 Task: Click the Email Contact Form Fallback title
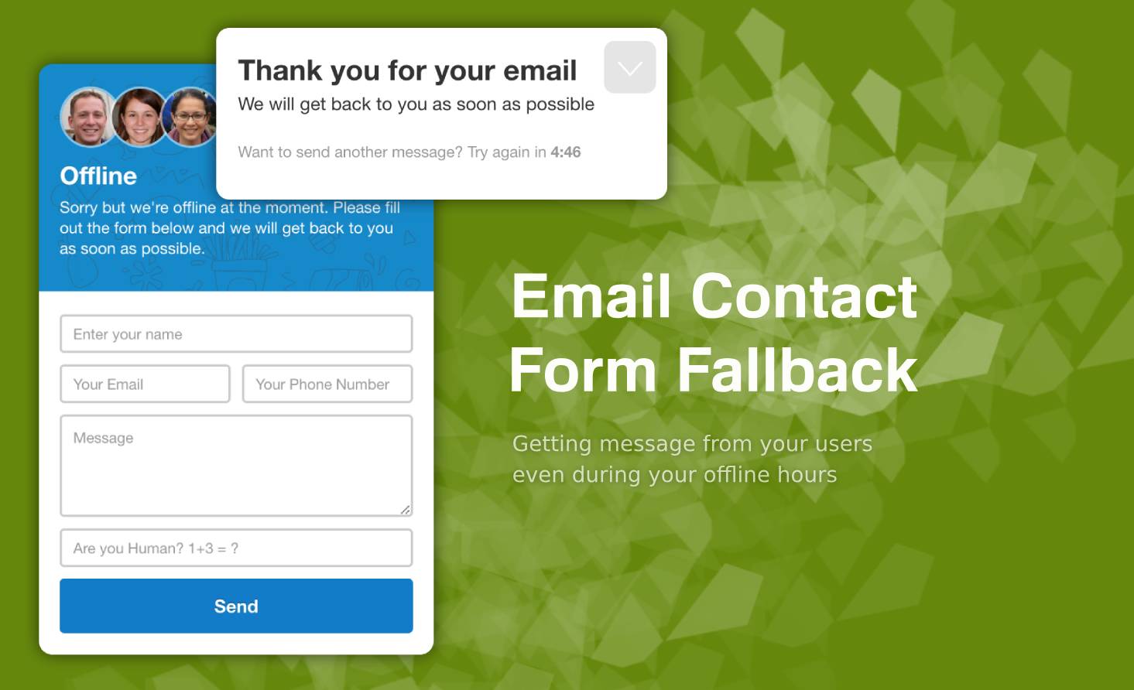click(714, 333)
